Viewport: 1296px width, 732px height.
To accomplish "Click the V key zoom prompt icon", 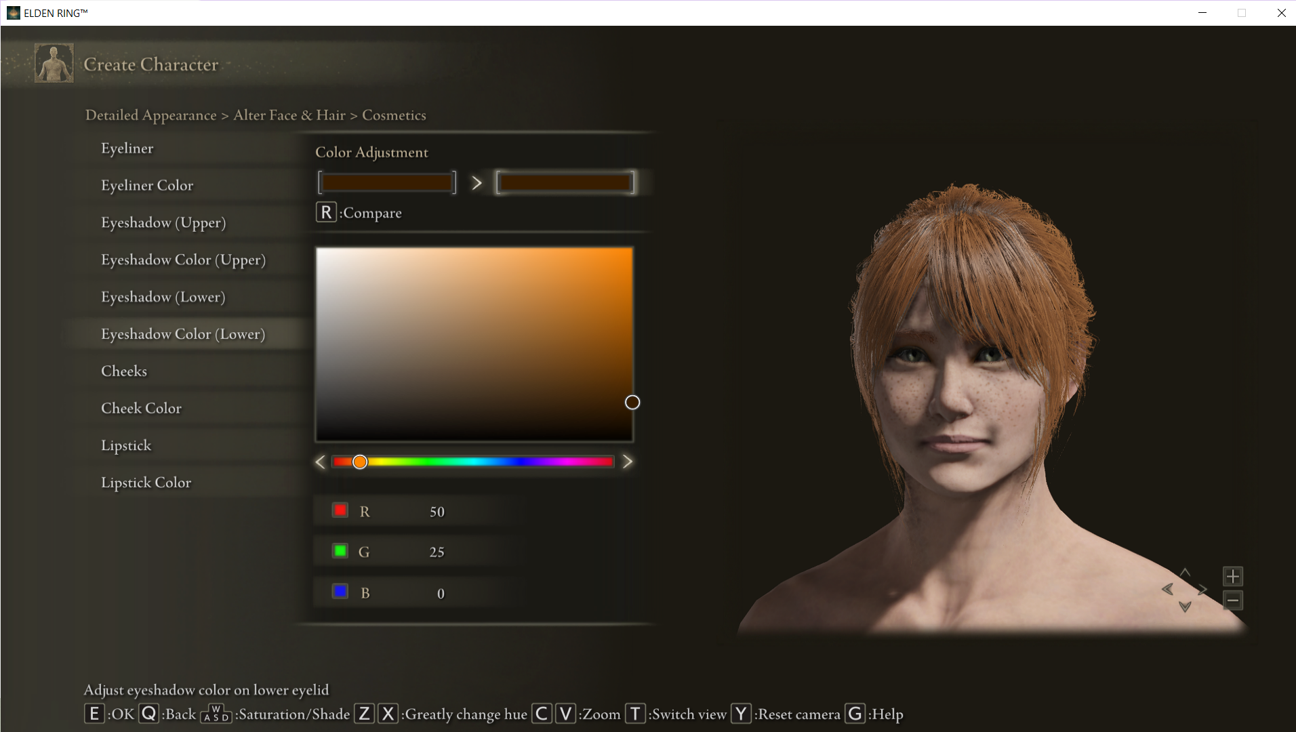I will click(x=565, y=714).
